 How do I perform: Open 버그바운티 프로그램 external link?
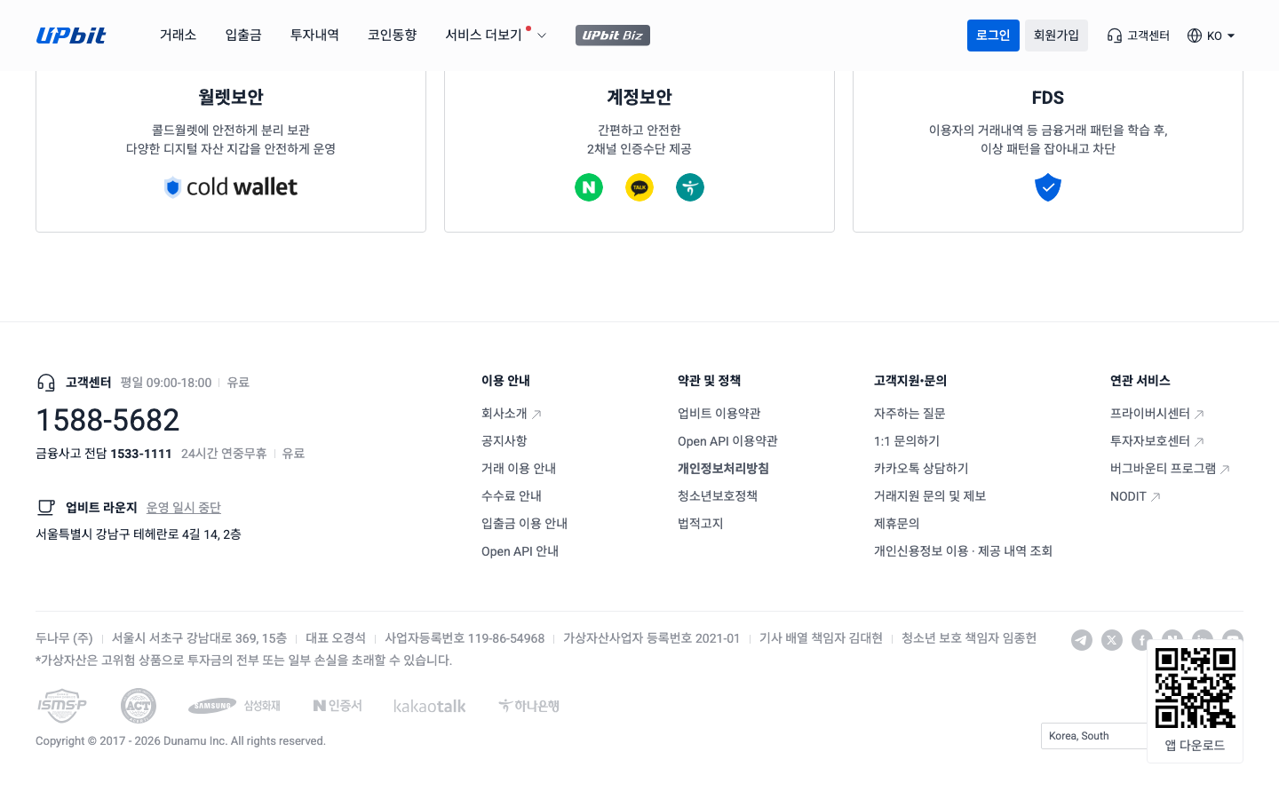[1171, 469]
